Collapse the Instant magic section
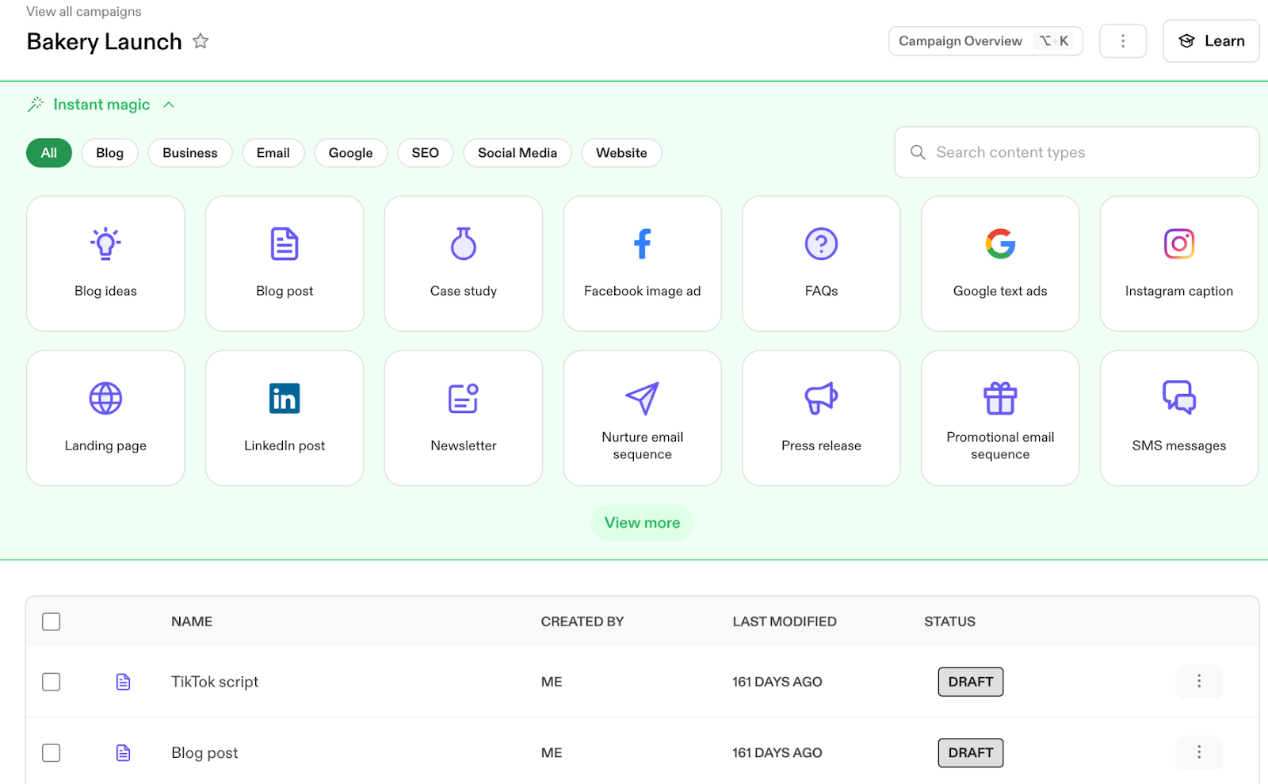 (x=169, y=105)
